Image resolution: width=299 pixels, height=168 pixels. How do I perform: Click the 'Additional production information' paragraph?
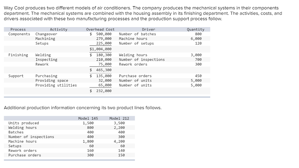83,108
